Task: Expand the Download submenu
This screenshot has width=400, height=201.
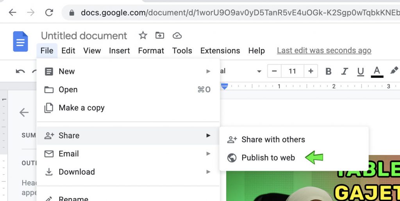Action: 128,172
